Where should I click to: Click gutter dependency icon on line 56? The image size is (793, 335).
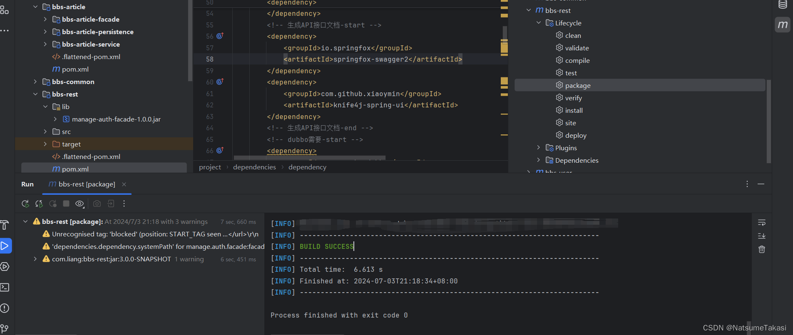pyautogui.click(x=220, y=36)
